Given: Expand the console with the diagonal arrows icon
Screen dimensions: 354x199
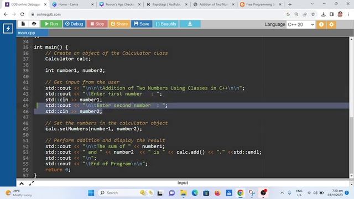Looking at the screenshot, I should coord(32,183).
